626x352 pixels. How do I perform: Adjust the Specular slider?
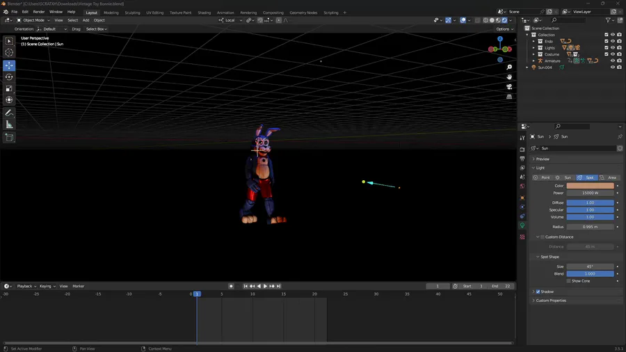(590, 210)
